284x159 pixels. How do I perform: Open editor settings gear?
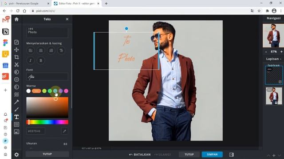pyautogui.click(x=16, y=155)
